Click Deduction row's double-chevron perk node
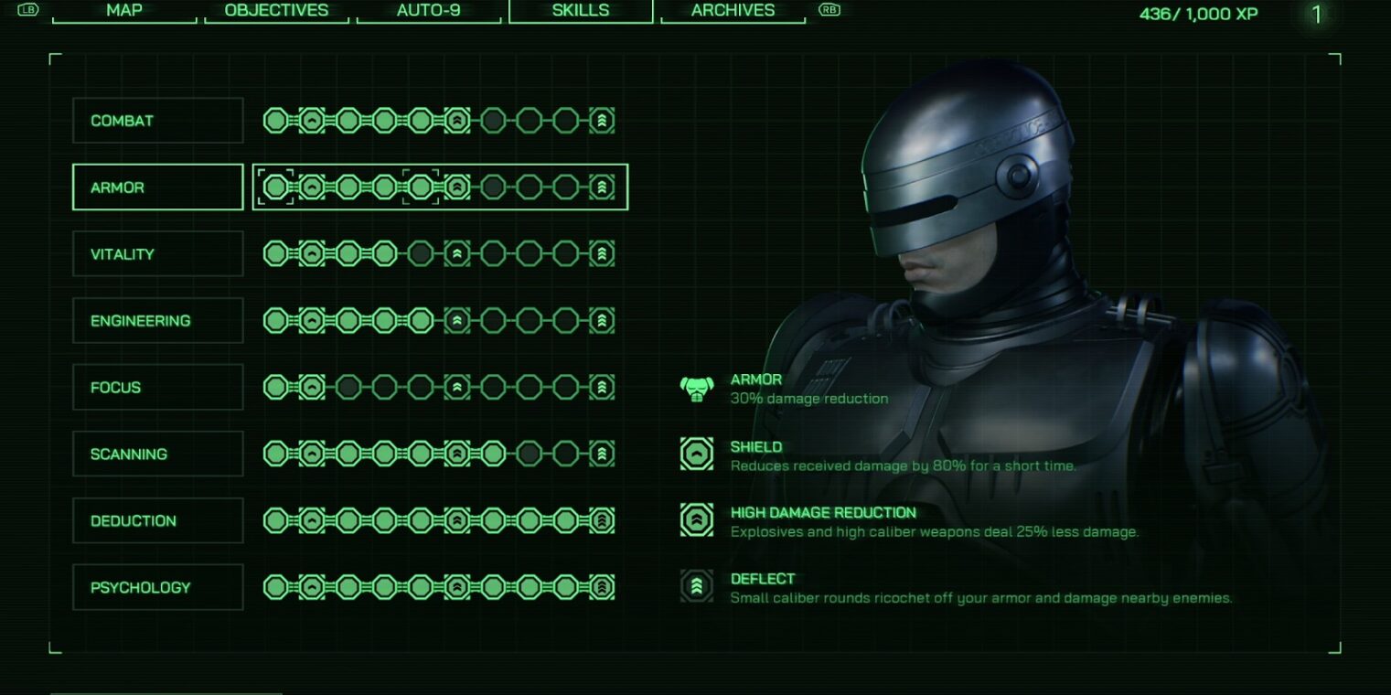The height and width of the screenshot is (695, 1391). click(456, 521)
